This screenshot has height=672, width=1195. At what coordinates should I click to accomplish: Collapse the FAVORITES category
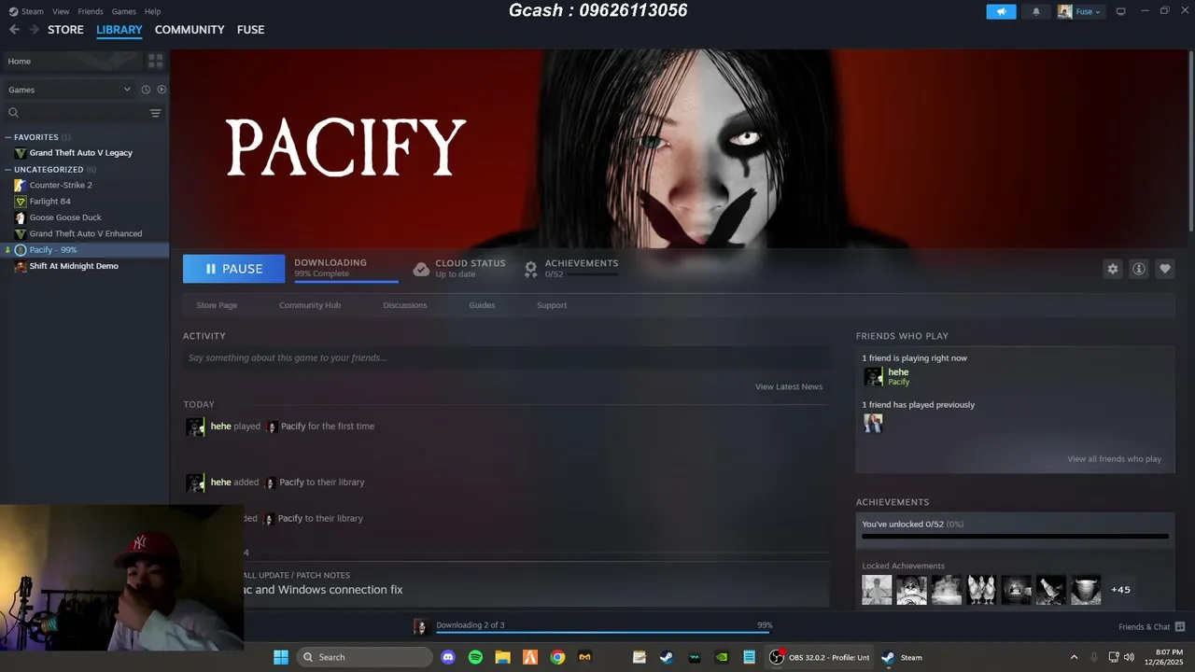tap(8, 137)
